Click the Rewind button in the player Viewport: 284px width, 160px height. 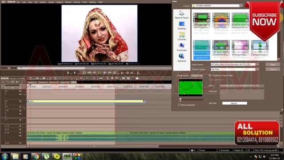89,73
